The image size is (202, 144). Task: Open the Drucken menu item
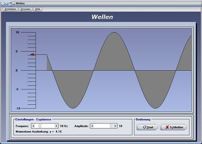coord(25,9)
